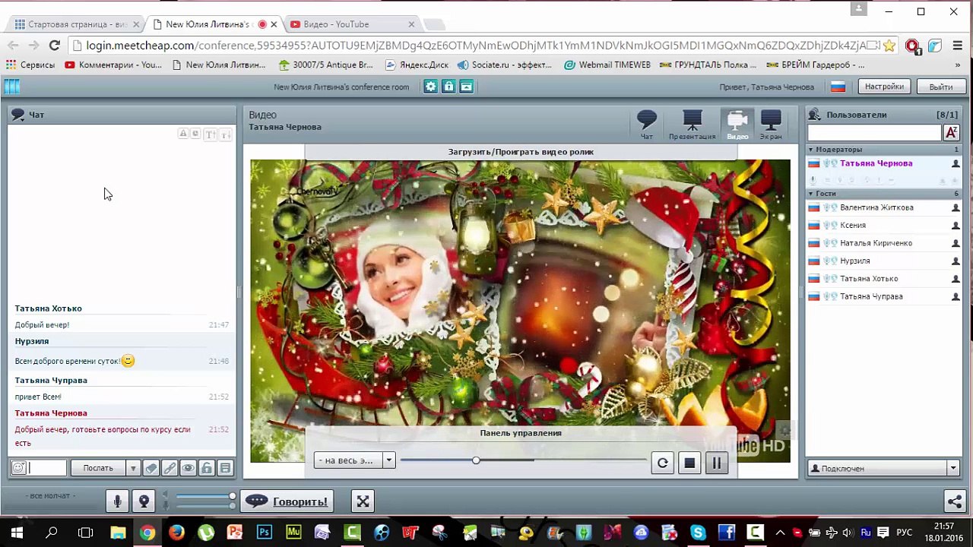Pause the video playback
Screen dimensions: 973x547
coord(717,463)
